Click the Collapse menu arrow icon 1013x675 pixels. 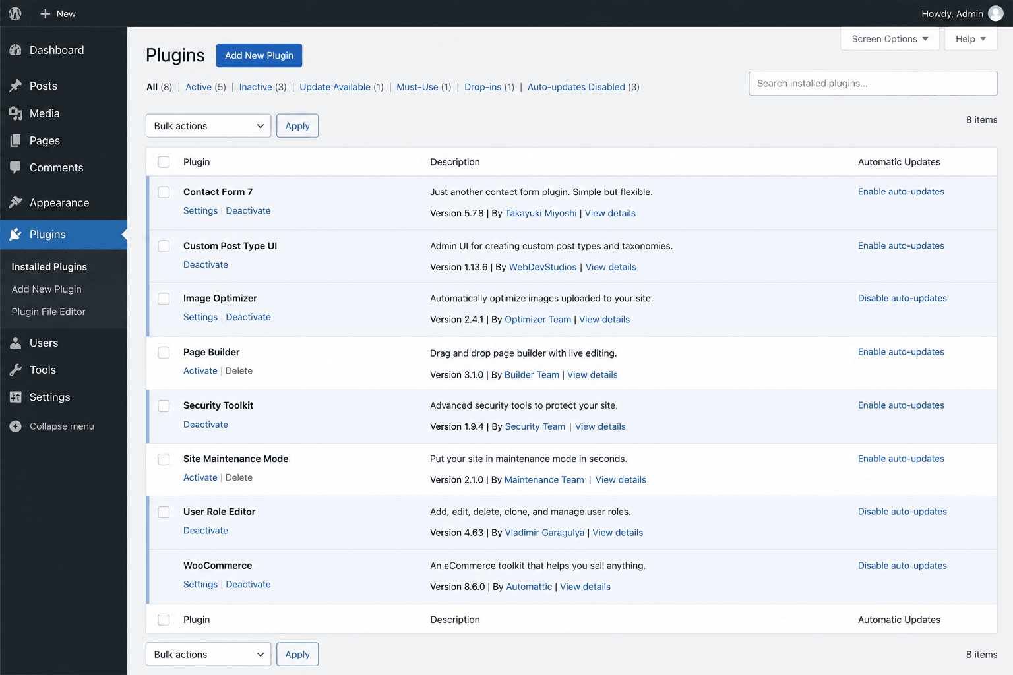click(x=16, y=426)
